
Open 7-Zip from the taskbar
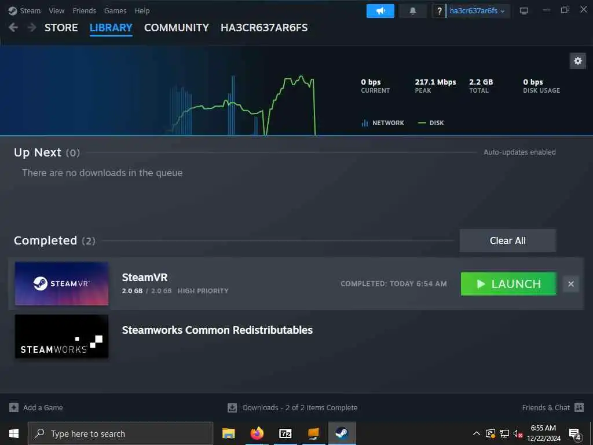(285, 433)
